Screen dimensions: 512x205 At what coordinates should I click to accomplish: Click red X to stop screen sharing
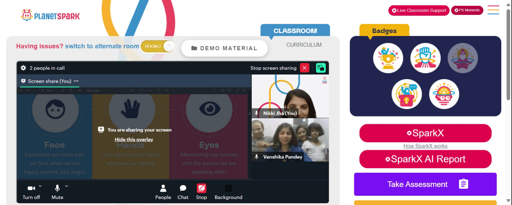[304, 68]
